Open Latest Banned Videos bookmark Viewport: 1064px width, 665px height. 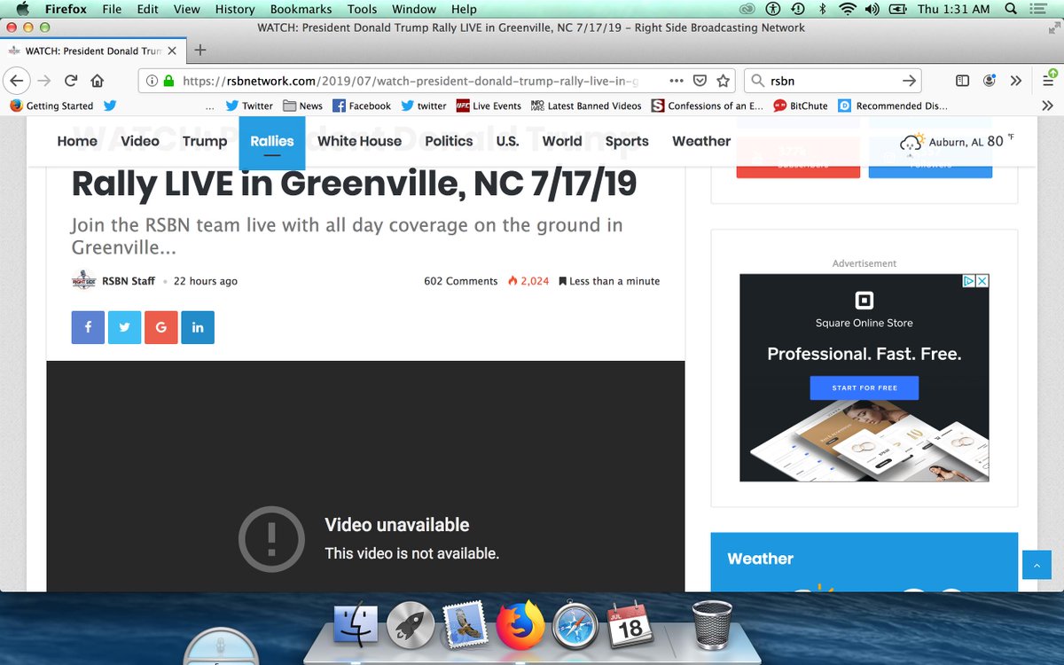click(586, 106)
